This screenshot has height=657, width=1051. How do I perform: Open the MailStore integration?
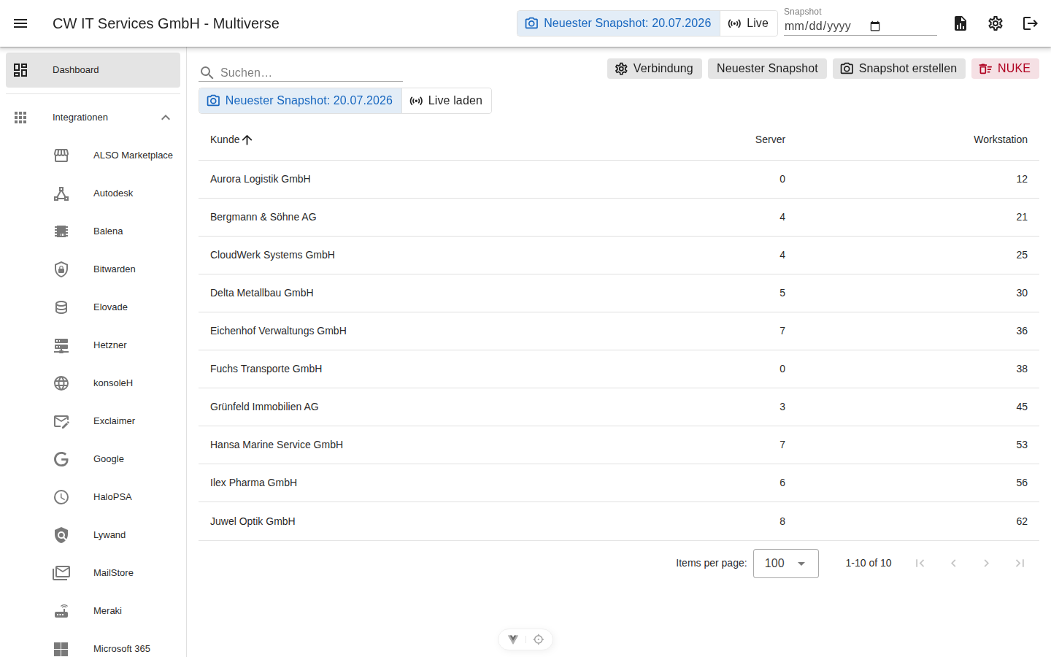[113, 573]
